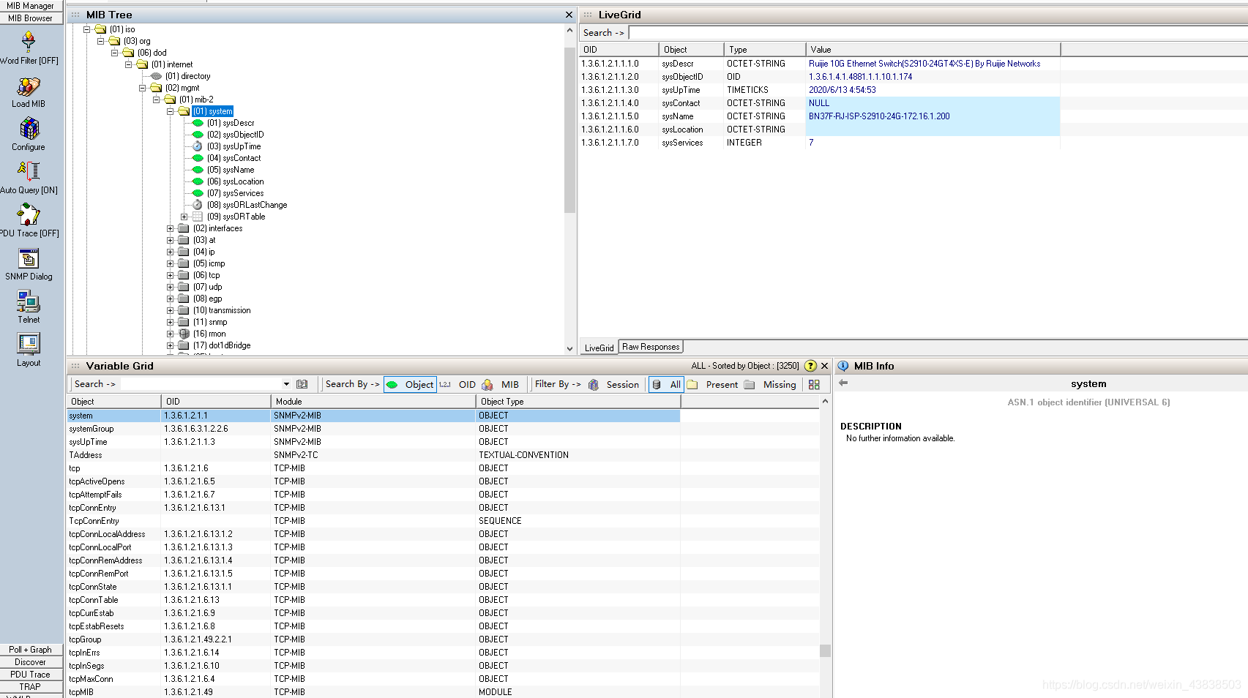Select the sysUpTime tree item

coord(233,146)
